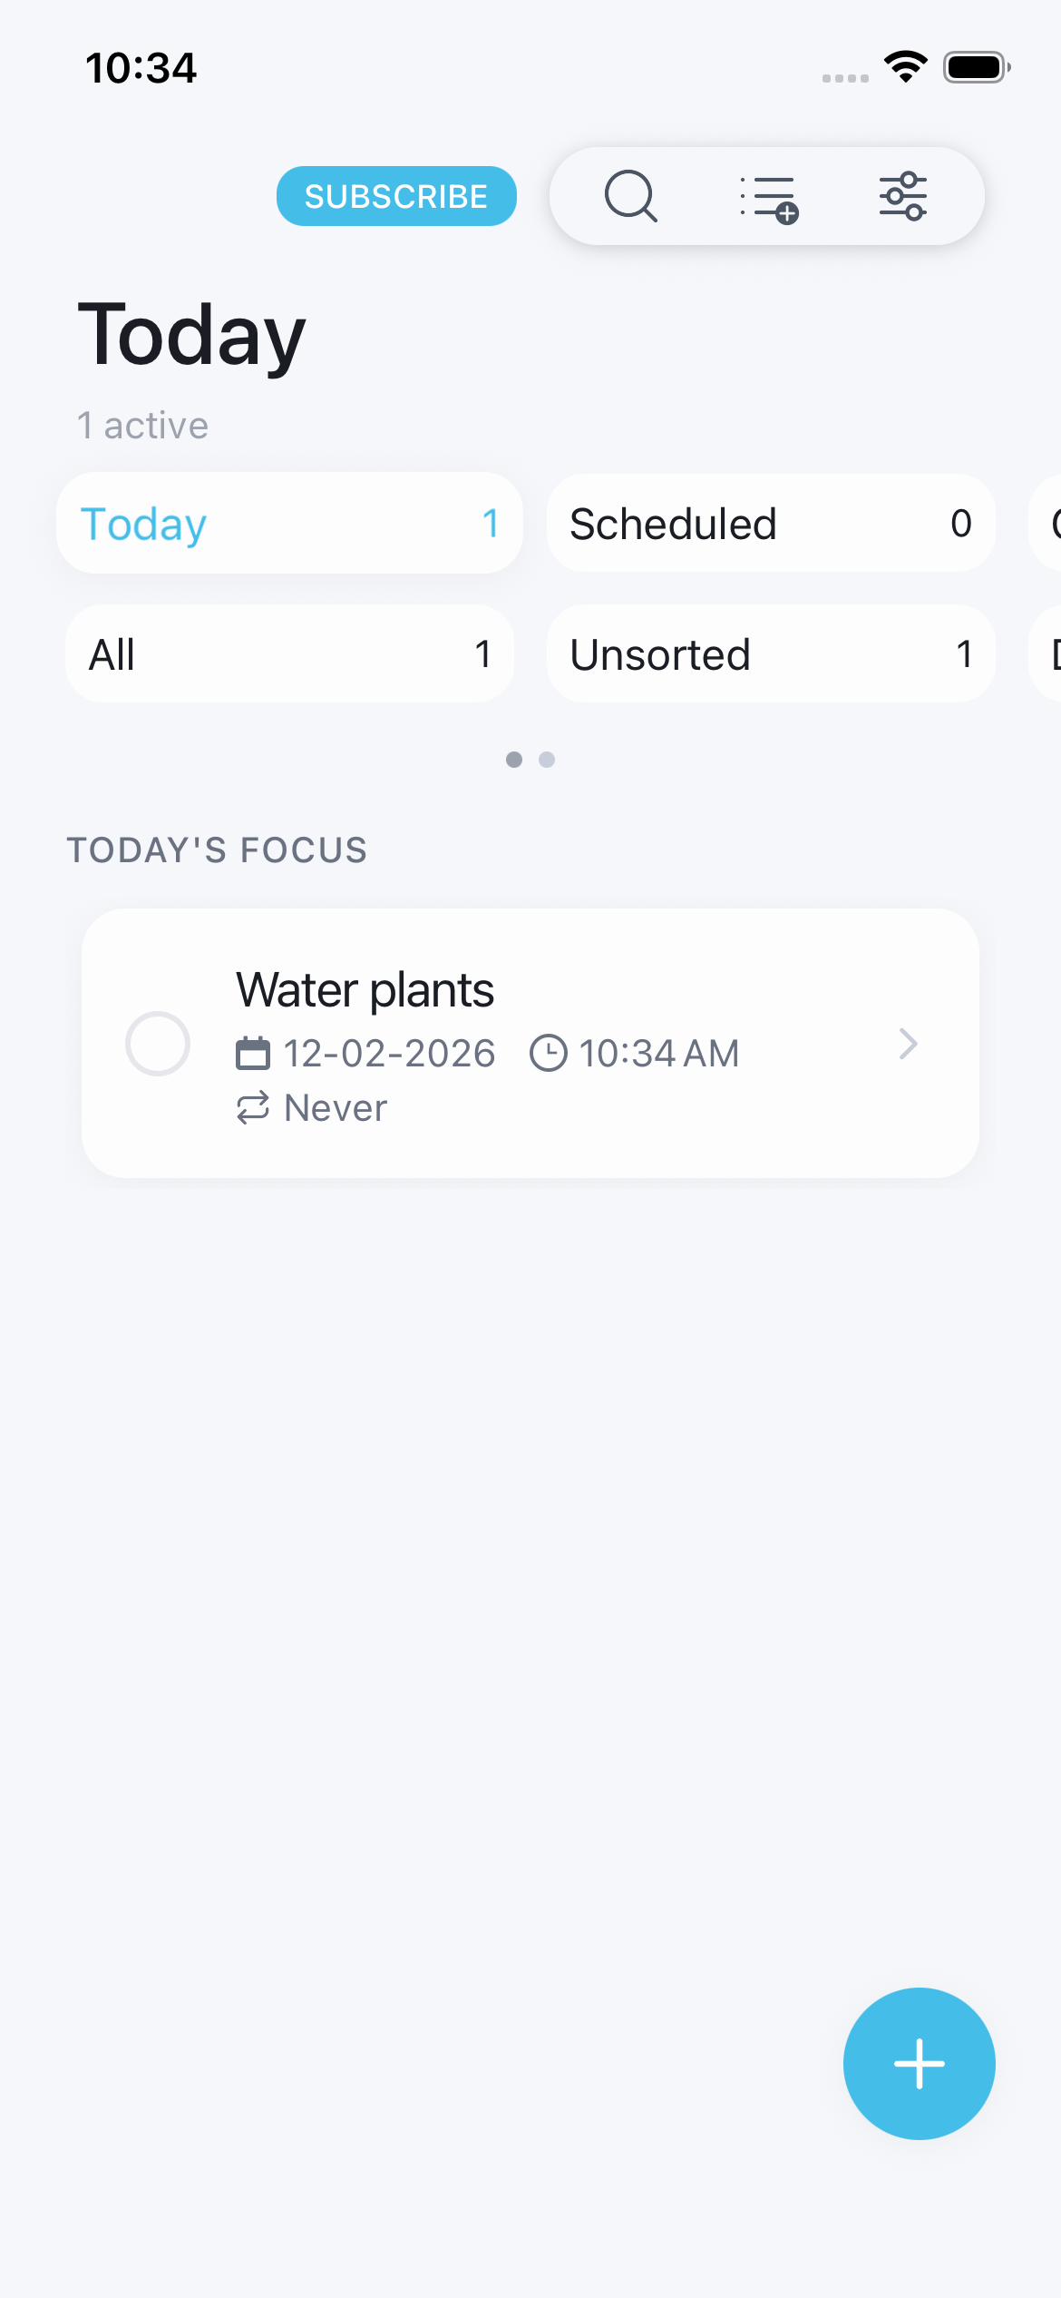Tap the Wi-Fi status icon
This screenshot has height=2298, width=1061.
pos(905,66)
